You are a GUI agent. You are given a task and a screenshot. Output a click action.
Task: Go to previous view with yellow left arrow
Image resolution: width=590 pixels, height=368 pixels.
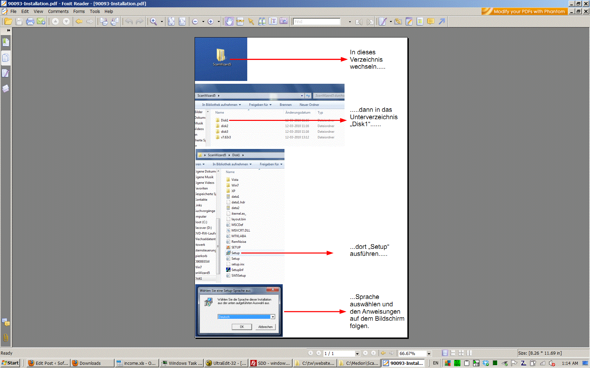pos(79,22)
